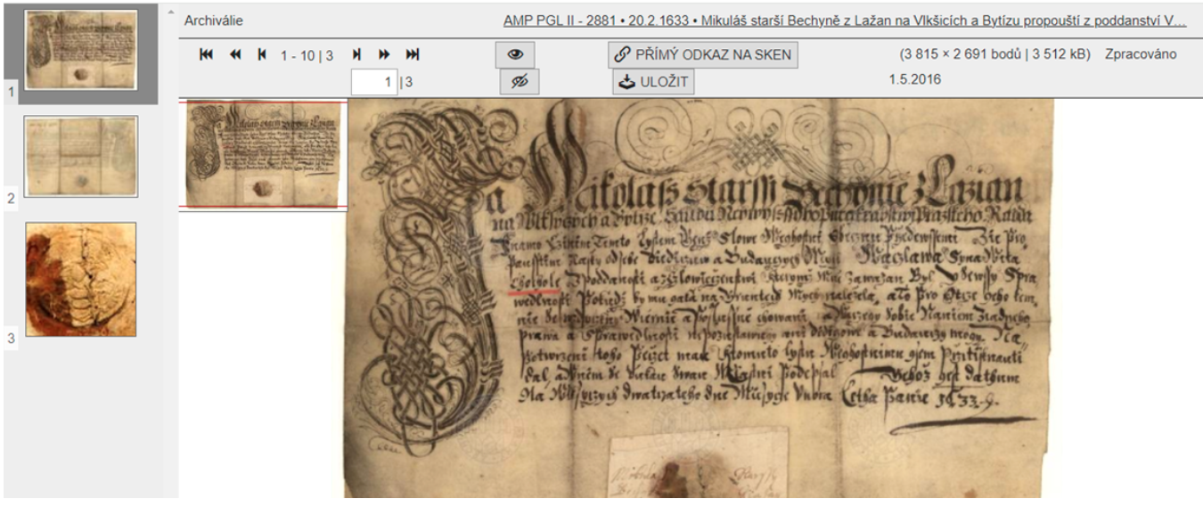Select the third thumbnail showing the wax seal
The height and width of the screenshot is (507, 1203).
click(81, 279)
